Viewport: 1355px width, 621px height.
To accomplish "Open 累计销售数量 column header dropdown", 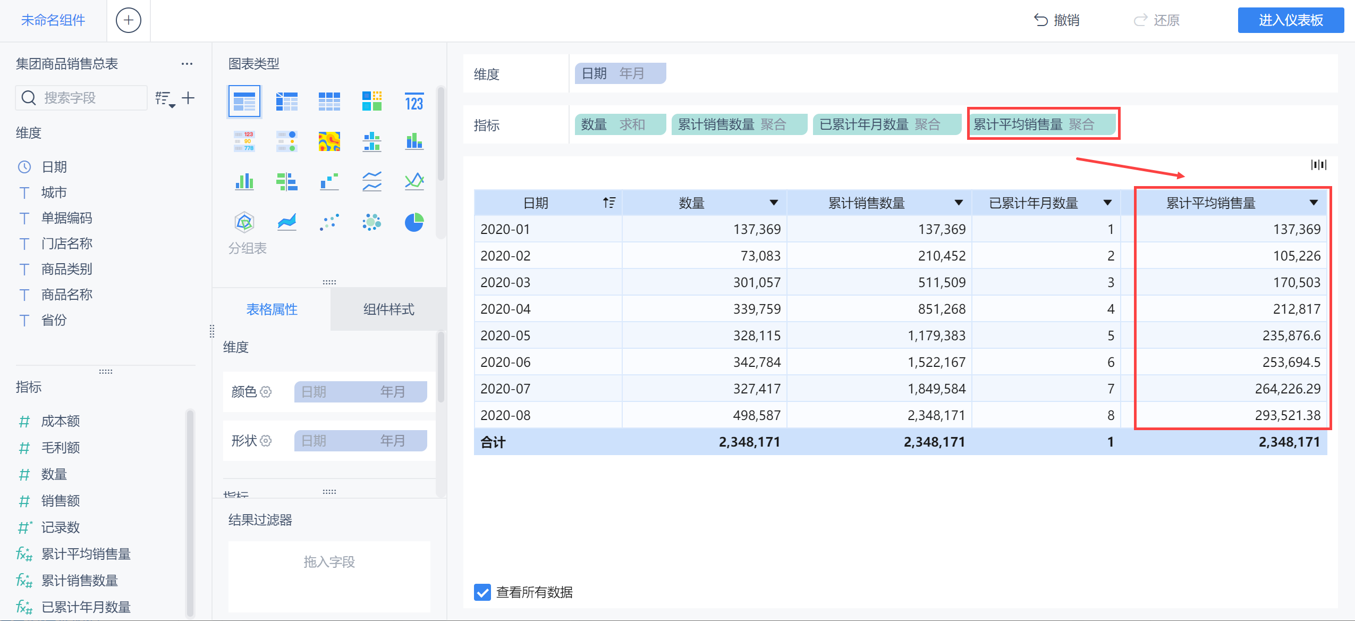I will 959,203.
